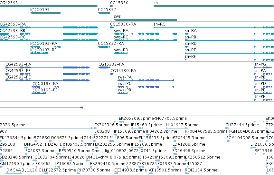The height and width of the screenshot is (175, 274).
Task: Click the sn-PB protein label
Action: point(260,77)
